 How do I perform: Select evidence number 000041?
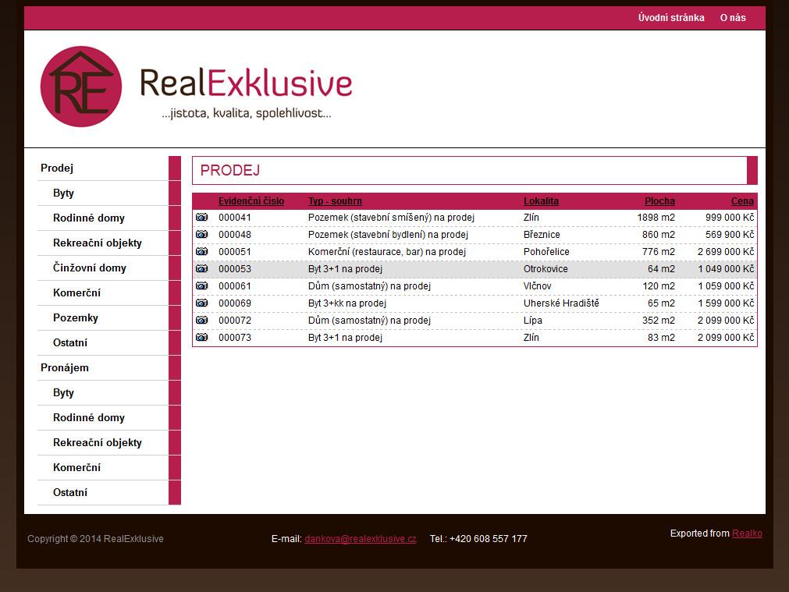tap(234, 218)
